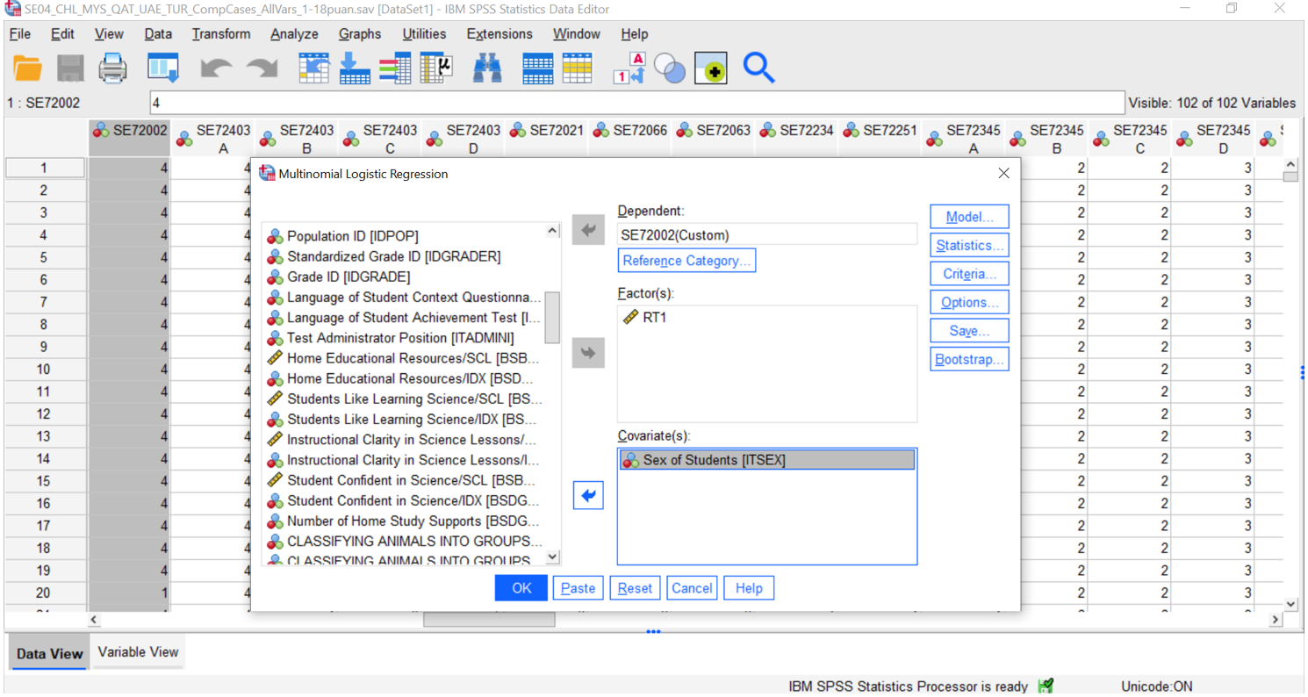Switch to Data View tab
The height and width of the screenshot is (697, 1308).
pos(49,653)
